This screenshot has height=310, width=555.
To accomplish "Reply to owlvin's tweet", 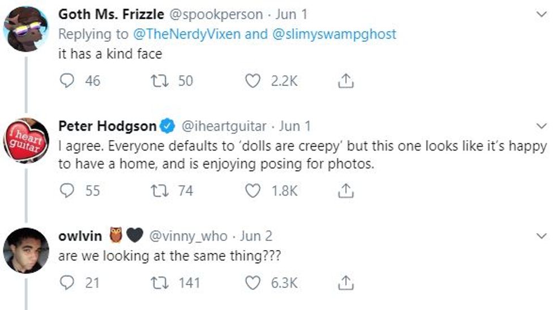I will (67, 282).
